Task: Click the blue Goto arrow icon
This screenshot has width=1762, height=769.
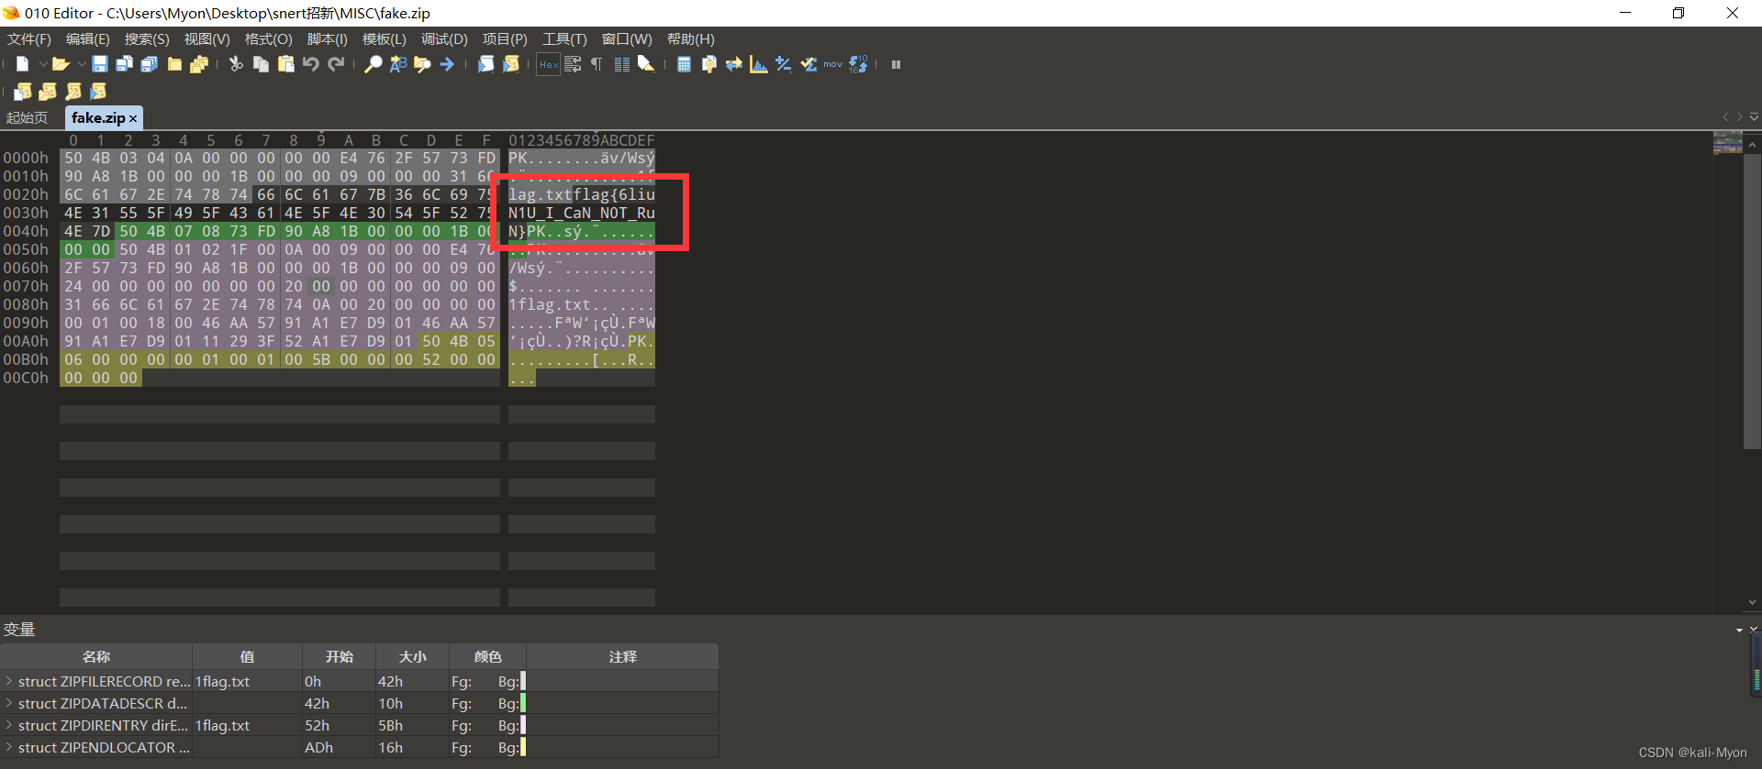Action: pyautogui.click(x=448, y=64)
